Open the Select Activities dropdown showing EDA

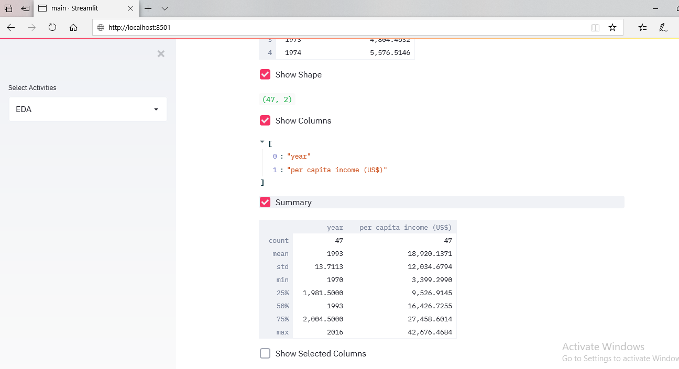(x=87, y=109)
